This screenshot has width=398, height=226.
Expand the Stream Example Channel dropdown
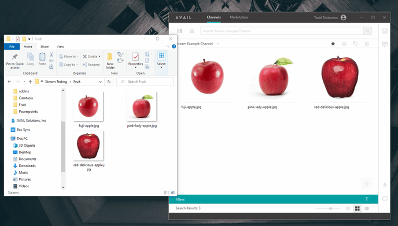[x=218, y=43]
